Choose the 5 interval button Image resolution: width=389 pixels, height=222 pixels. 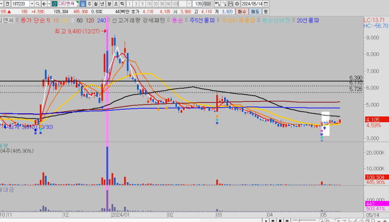pos(142,4)
